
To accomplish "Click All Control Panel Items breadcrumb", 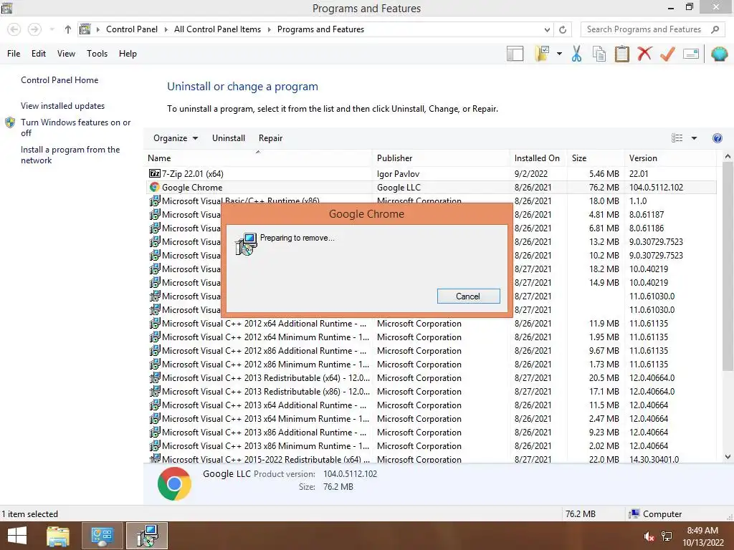I will tap(217, 29).
